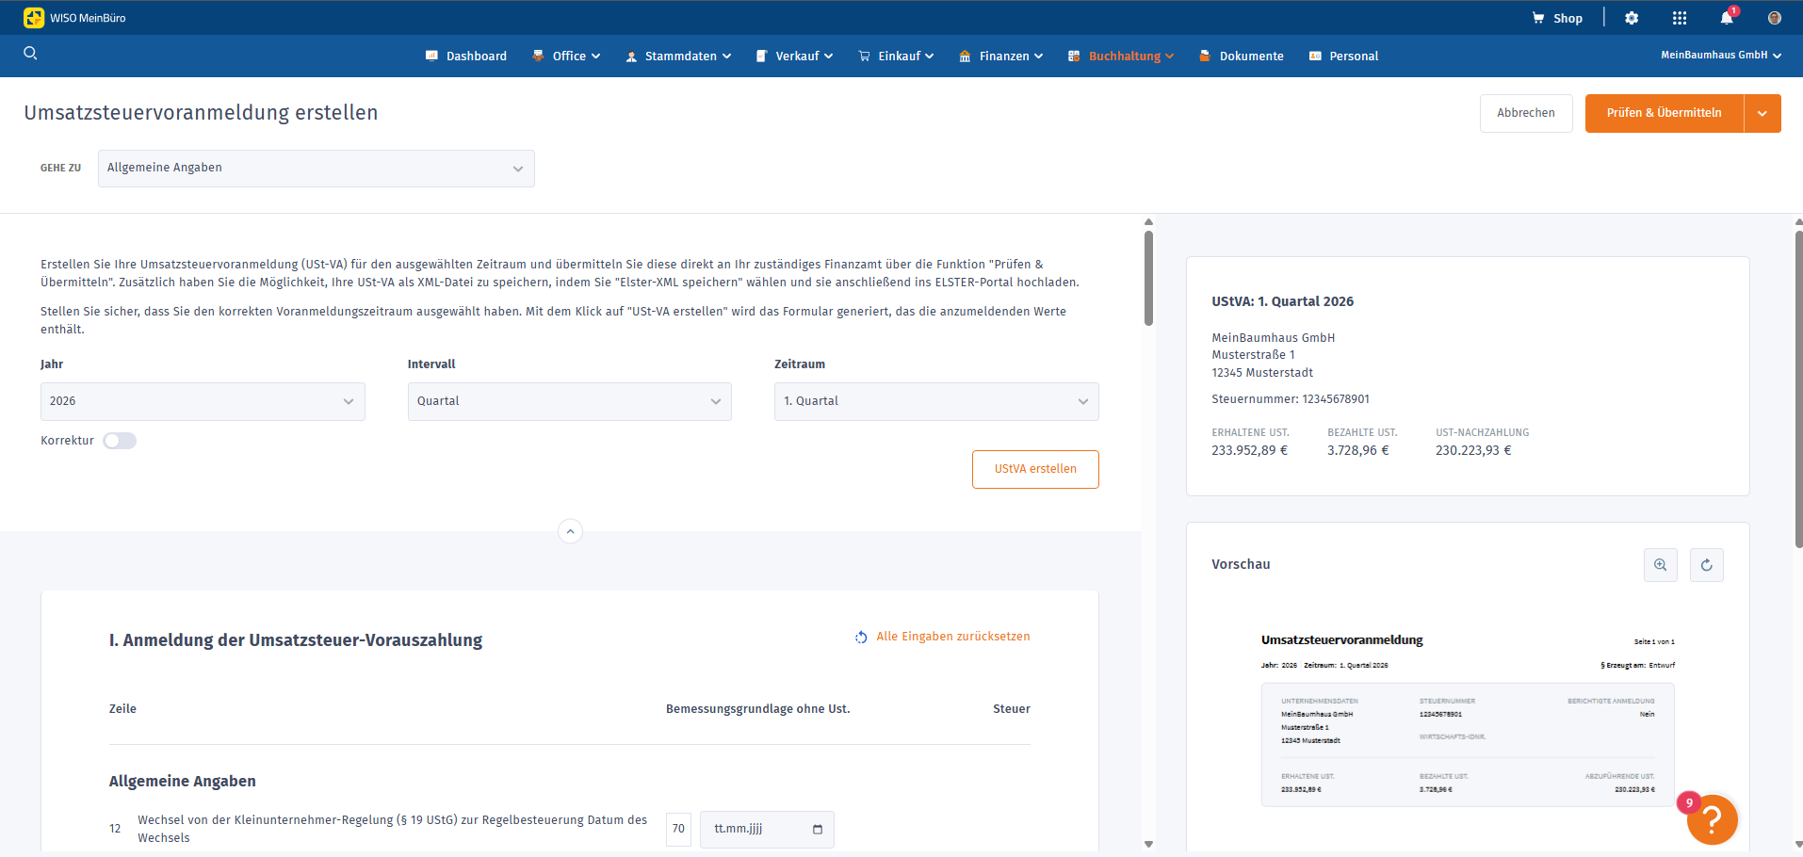Go to Dokumente in navigation
The image size is (1803, 857).
1250,57
